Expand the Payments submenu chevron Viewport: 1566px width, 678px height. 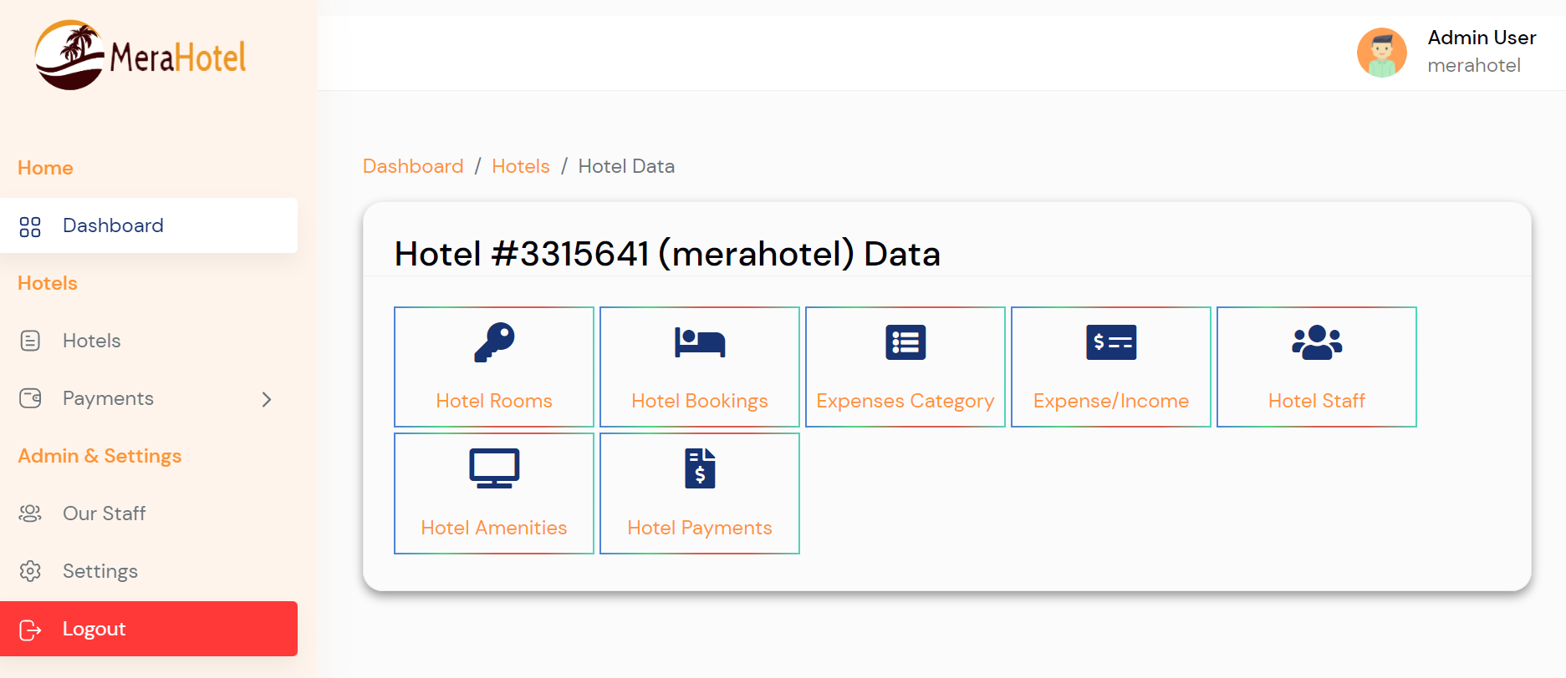tap(267, 399)
